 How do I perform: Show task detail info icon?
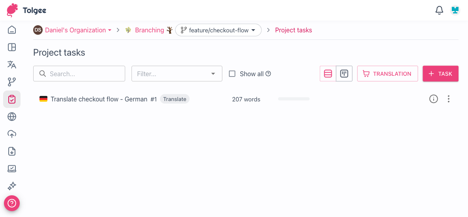point(433,99)
